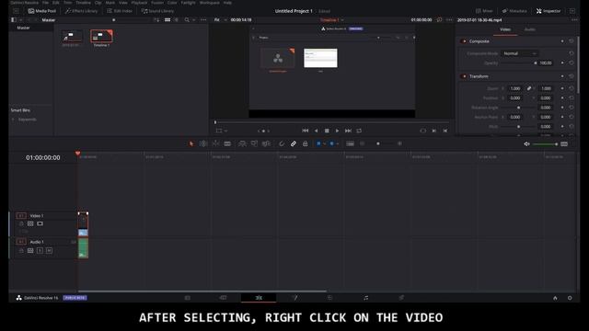The image size is (589, 331).
Task: Select the green audio clip on Audio 1
Action: 83,247
